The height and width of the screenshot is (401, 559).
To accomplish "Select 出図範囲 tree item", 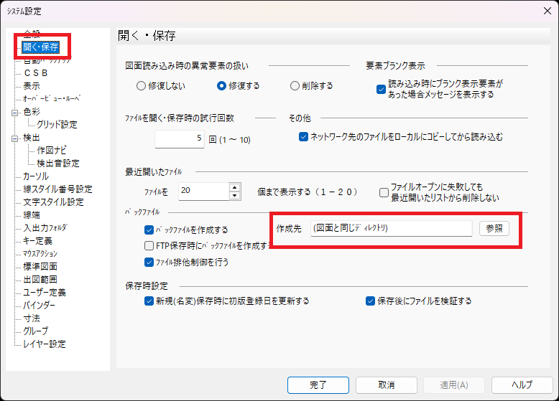I will click(40, 279).
